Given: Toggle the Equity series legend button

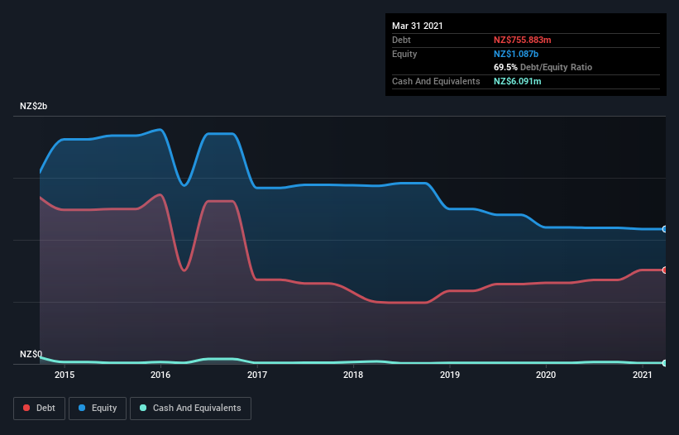Looking at the screenshot, I should tap(98, 409).
